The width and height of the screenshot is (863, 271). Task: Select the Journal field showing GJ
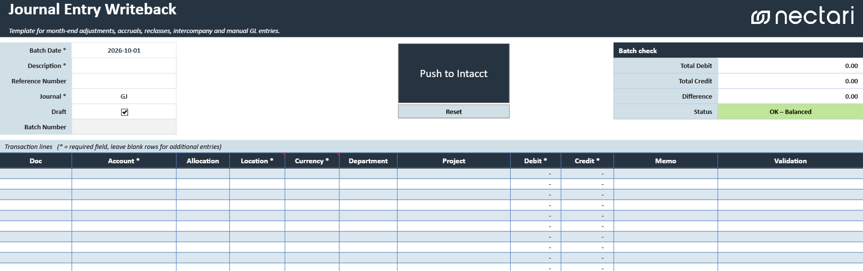[x=124, y=96]
